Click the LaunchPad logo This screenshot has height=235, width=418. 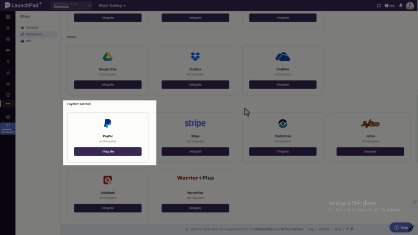(23, 5)
